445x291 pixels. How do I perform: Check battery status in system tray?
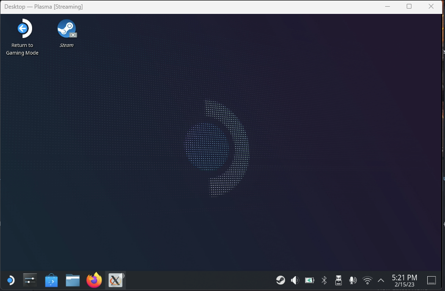309,280
